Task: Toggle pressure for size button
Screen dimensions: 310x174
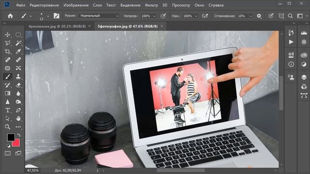Action: coord(271,16)
